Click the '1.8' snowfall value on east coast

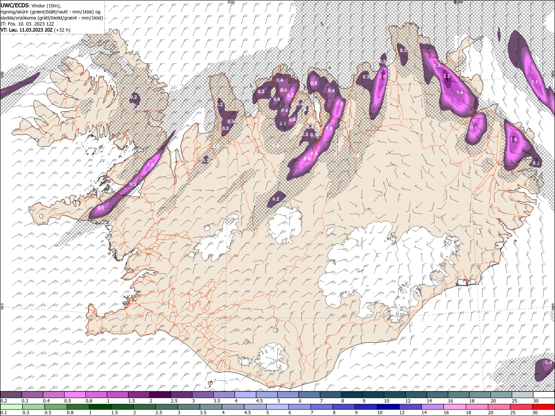tap(514, 140)
